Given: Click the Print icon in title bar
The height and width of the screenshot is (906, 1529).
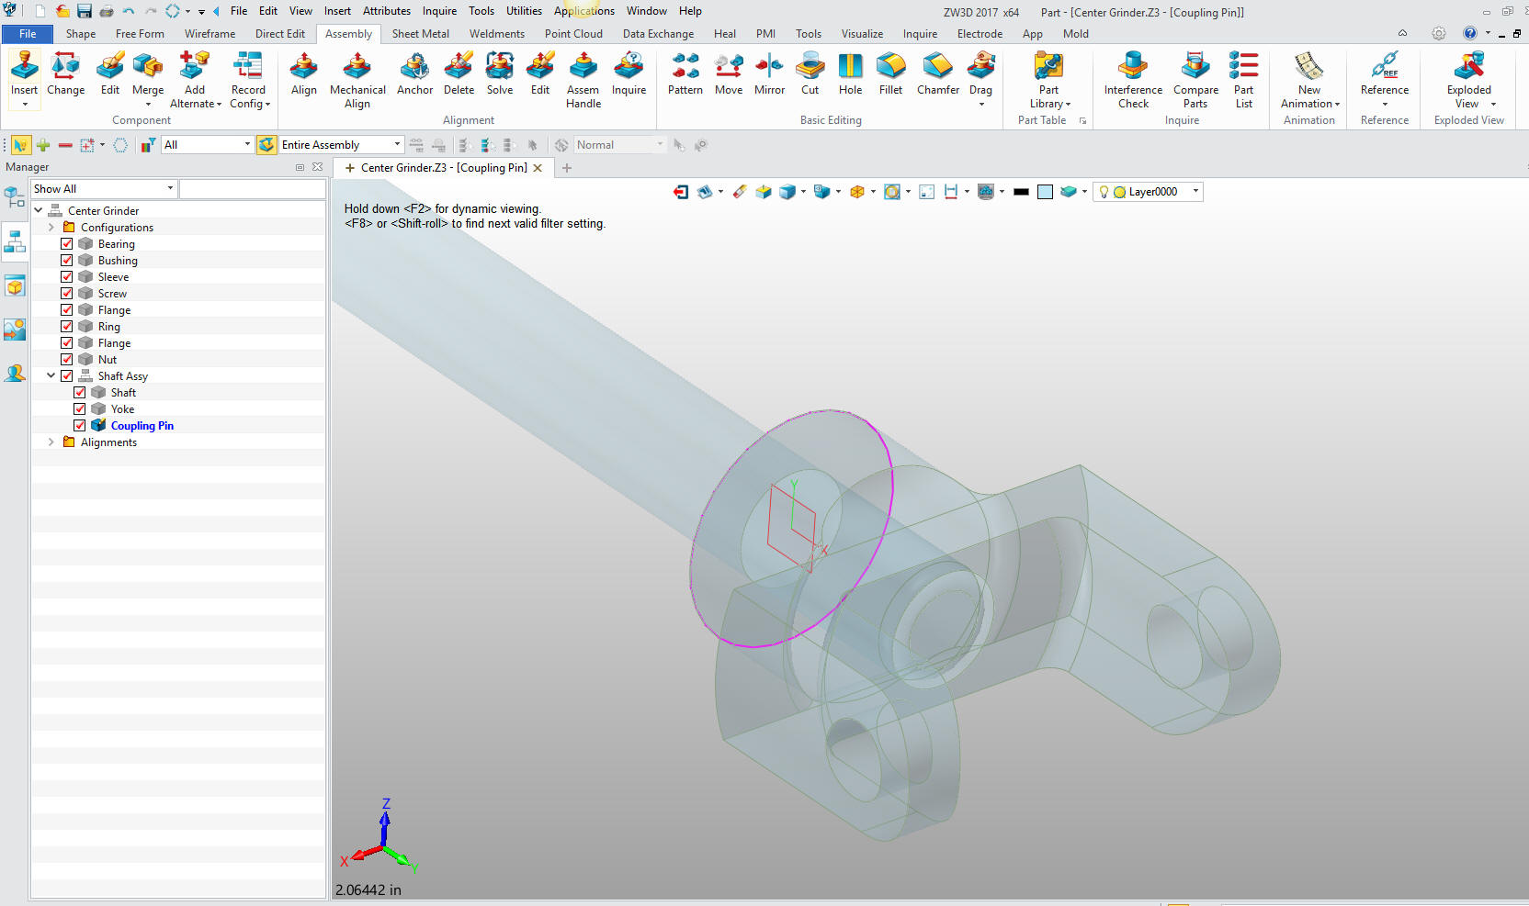Looking at the screenshot, I should (107, 11).
